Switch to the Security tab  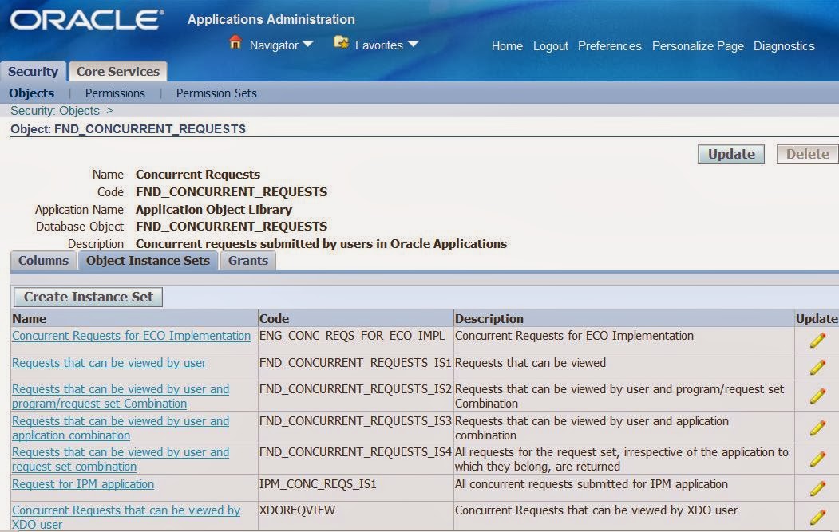pyautogui.click(x=34, y=72)
